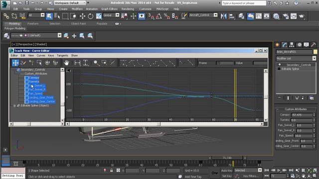Select the Select and Move tool
Viewport: 319px width, 179px height.
(82, 16)
